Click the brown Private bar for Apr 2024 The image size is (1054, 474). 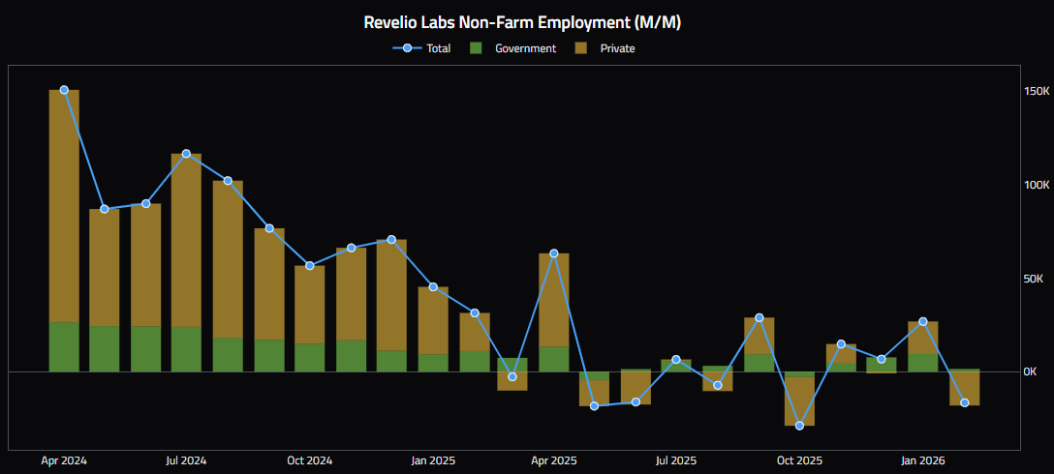click(64, 206)
